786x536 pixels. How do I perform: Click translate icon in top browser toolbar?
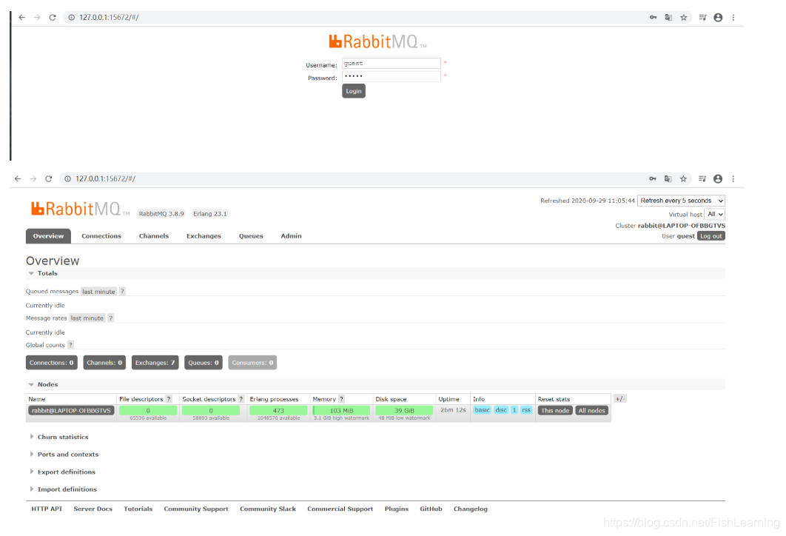click(668, 18)
